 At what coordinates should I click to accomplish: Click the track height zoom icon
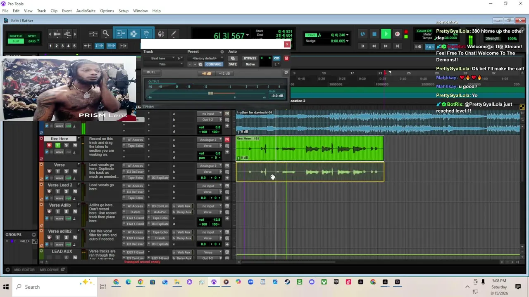pyautogui.click(x=68, y=34)
